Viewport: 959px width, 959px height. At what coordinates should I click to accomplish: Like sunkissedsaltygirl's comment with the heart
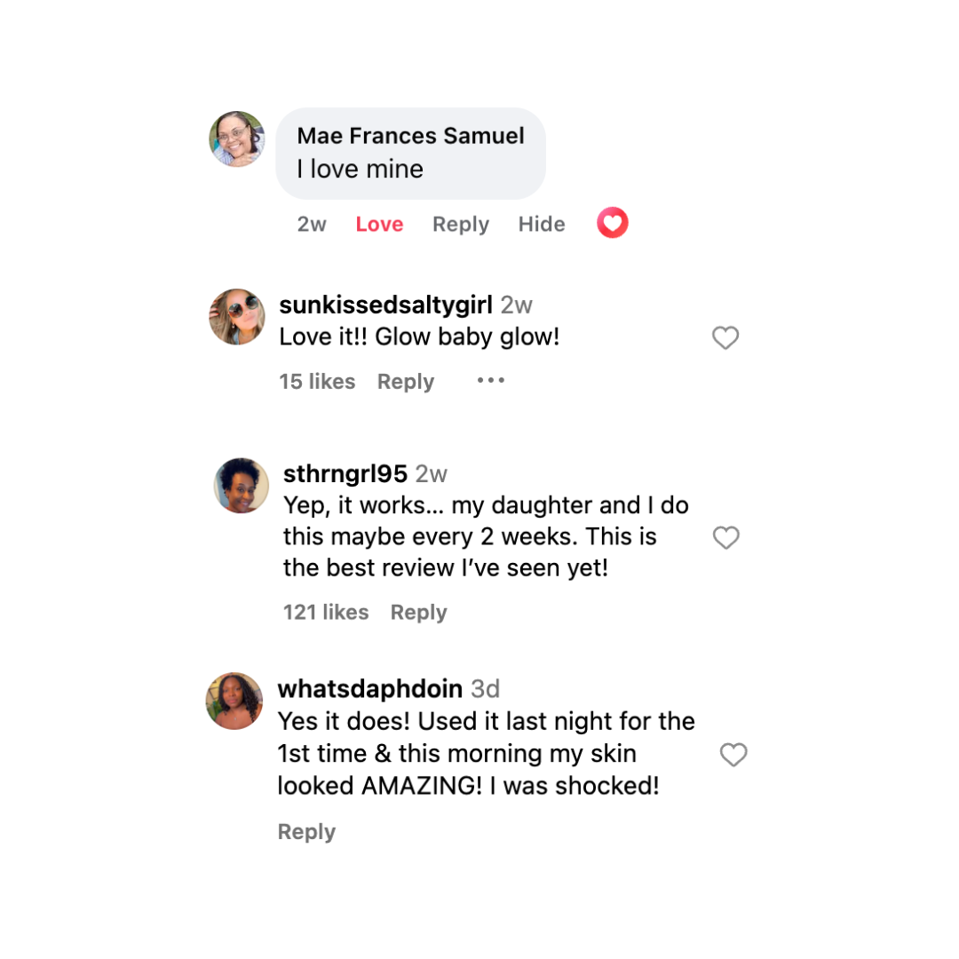click(x=725, y=337)
